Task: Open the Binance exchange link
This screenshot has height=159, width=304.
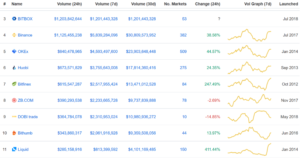Action: coord(25,35)
